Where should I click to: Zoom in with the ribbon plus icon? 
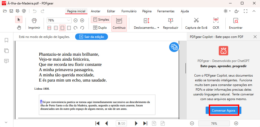tap(82, 20)
